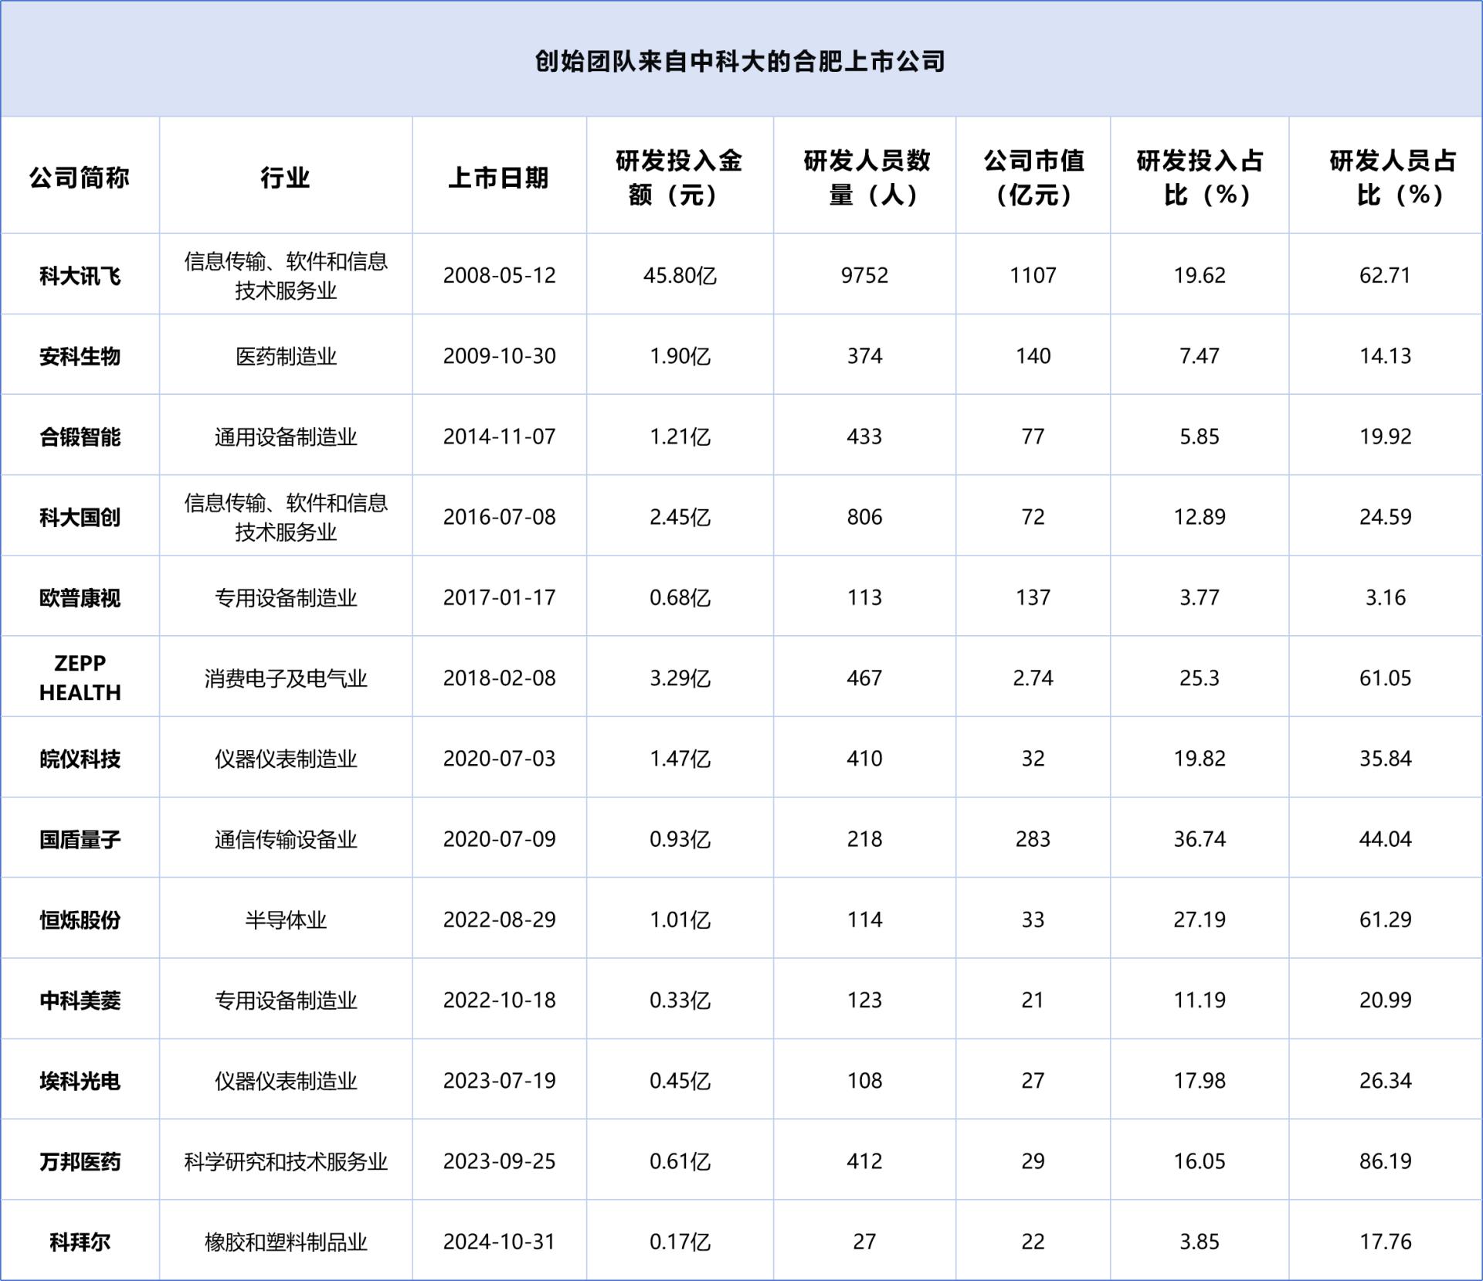This screenshot has width=1483, height=1281.
Task: Click the 9752 R&D staff count
Action: click(x=864, y=276)
